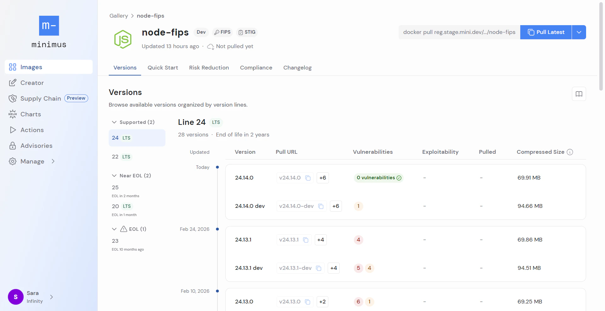Expand the Manage submenu chevron
Image resolution: width=605 pixels, height=311 pixels.
[x=53, y=161]
